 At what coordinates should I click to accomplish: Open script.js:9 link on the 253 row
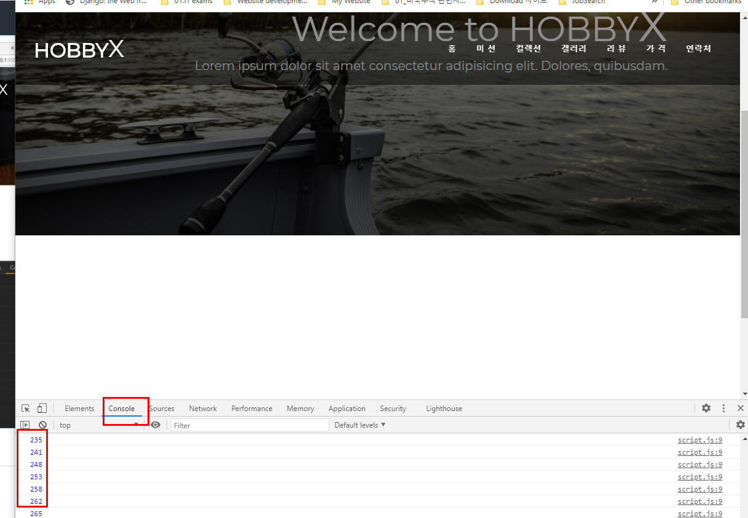[700, 477]
